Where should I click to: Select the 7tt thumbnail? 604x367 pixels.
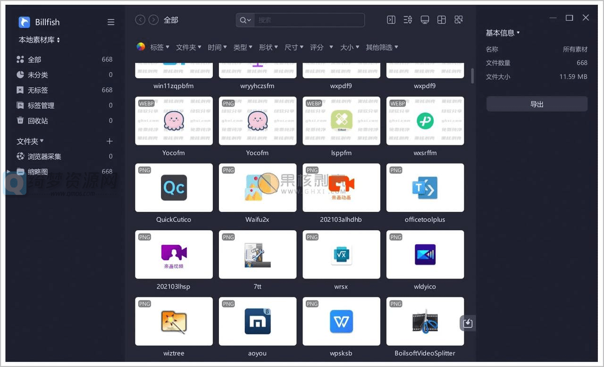tap(257, 255)
